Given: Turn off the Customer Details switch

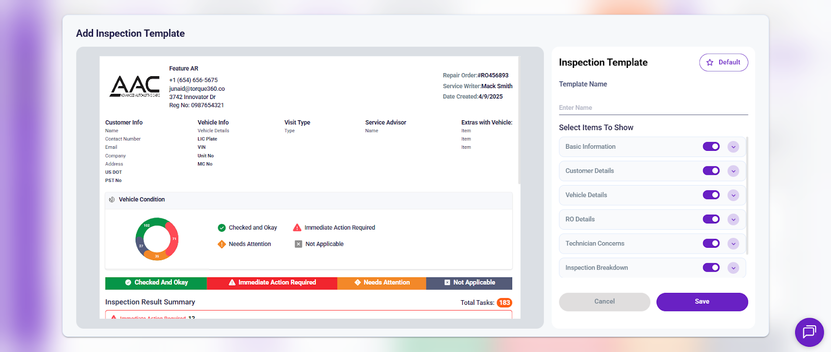Looking at the screenshot, I should click(711, 171).
